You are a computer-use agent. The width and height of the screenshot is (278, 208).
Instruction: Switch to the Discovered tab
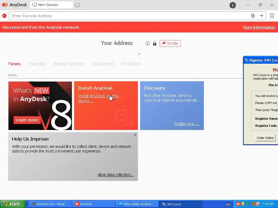point(103,64)
